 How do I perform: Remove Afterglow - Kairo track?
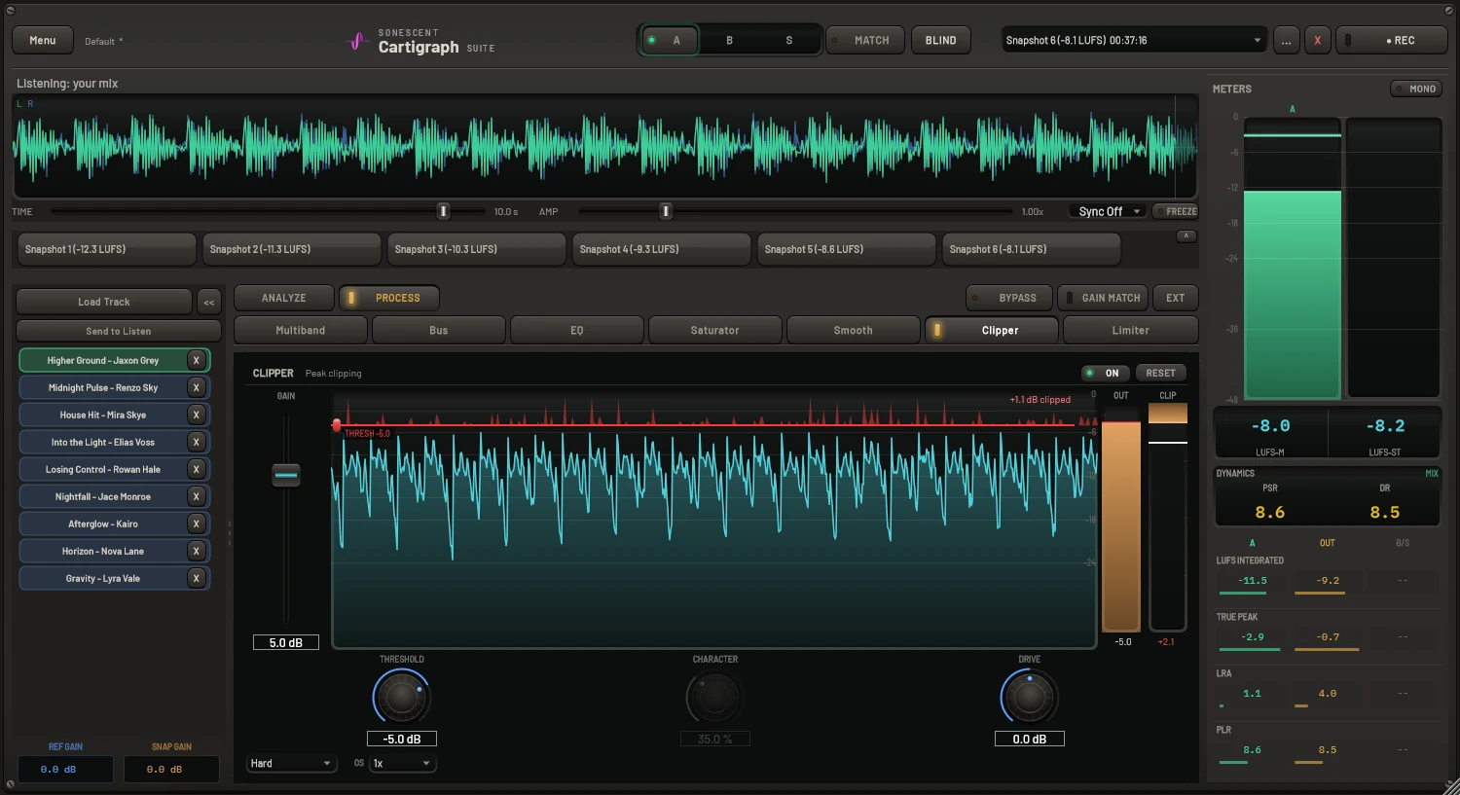click(x=196, y=524)
